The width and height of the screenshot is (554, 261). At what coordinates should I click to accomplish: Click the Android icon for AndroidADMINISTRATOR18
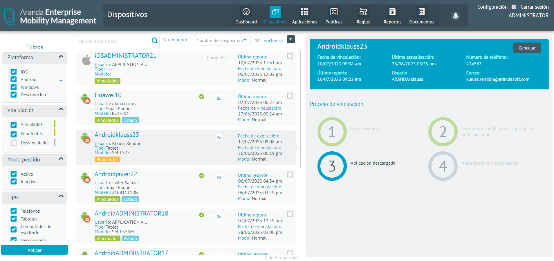point(85,217)
